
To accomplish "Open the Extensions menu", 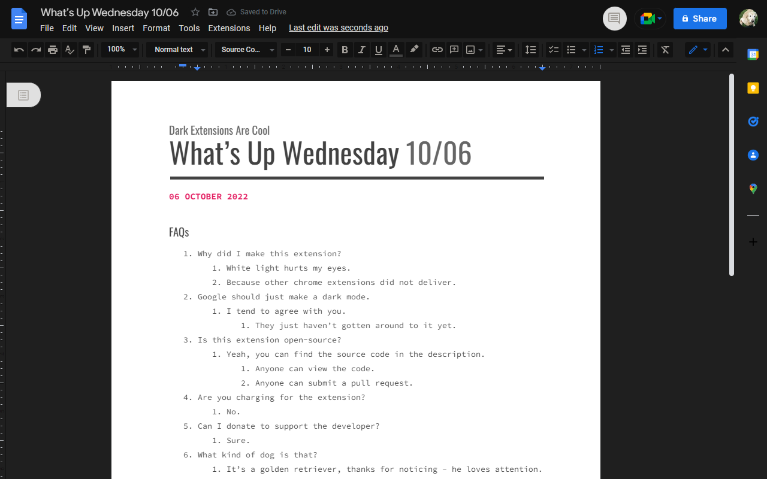I will click(229, 28).
